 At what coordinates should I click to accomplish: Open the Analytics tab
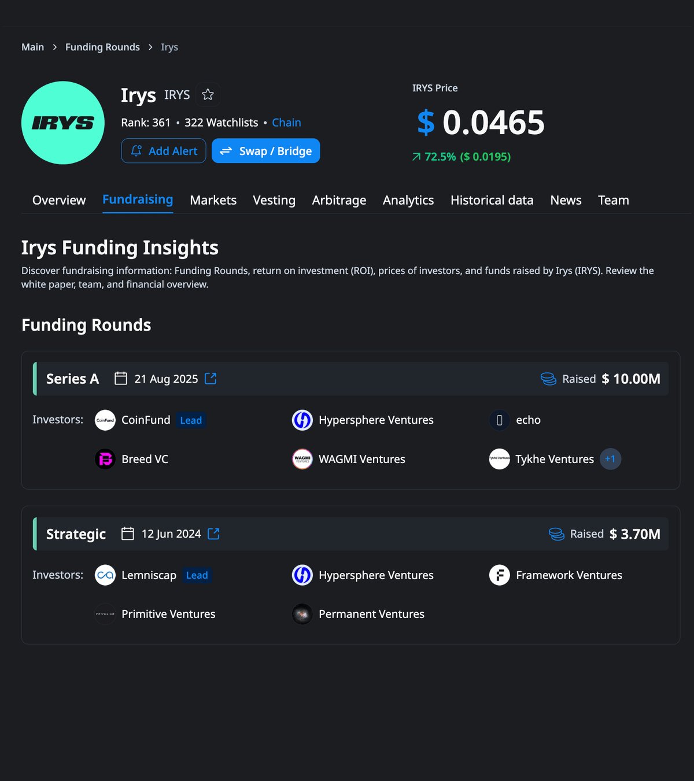click(x=408, y=200)
